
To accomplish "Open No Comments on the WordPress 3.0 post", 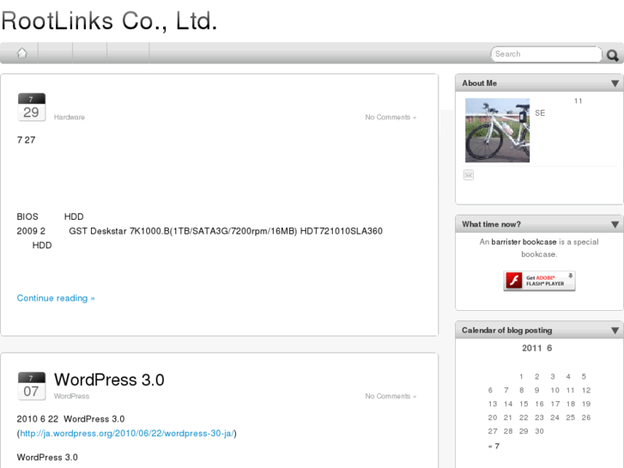I will (x=391, y=396).
